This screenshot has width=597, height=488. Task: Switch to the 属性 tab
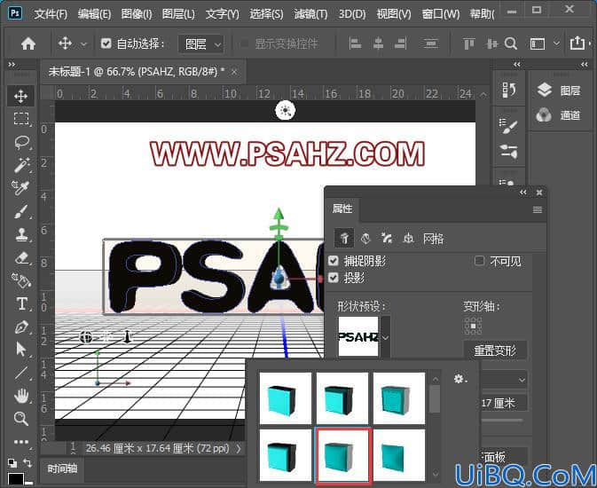pos(342,209)
